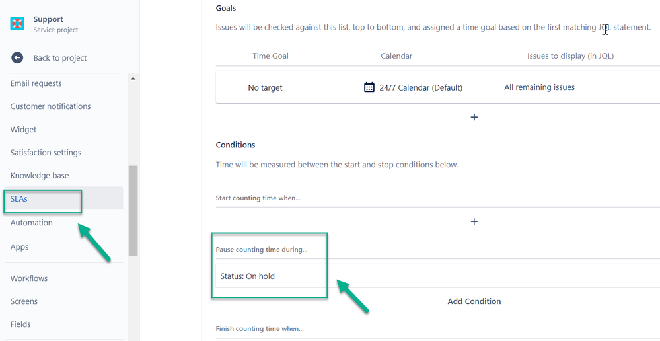Go to Widget settings
The image size is (660, 341).
coord(24,130)
